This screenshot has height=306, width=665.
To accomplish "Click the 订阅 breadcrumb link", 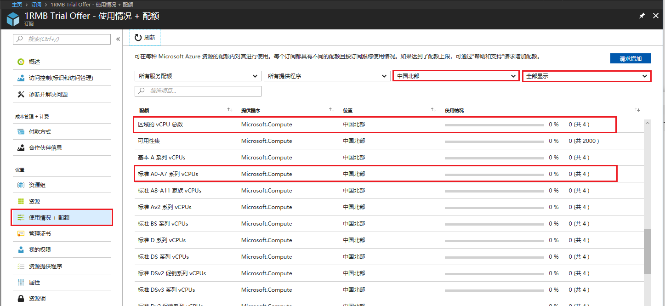I will click(36, 4).
